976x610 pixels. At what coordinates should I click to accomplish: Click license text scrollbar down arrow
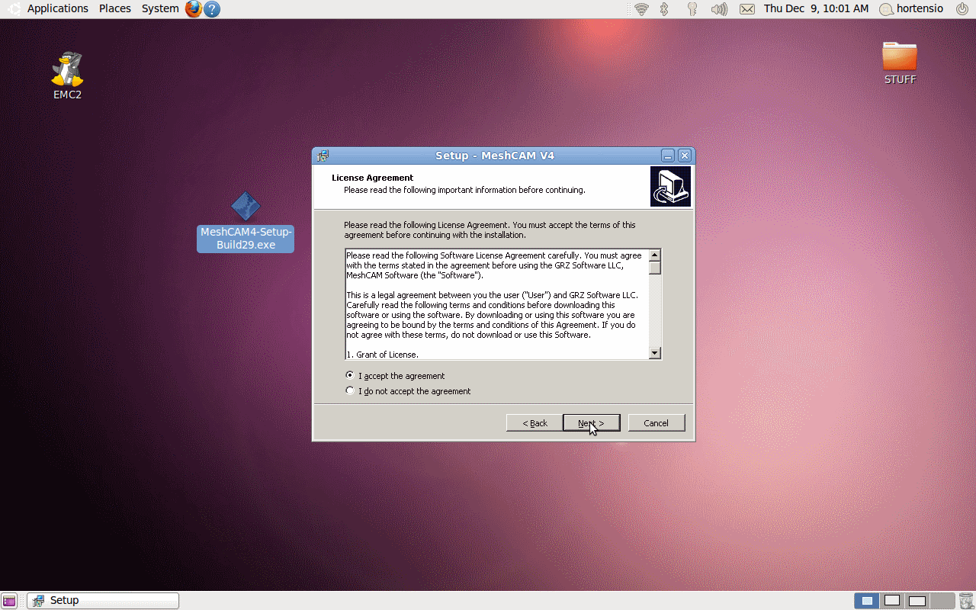coord(654,353)
